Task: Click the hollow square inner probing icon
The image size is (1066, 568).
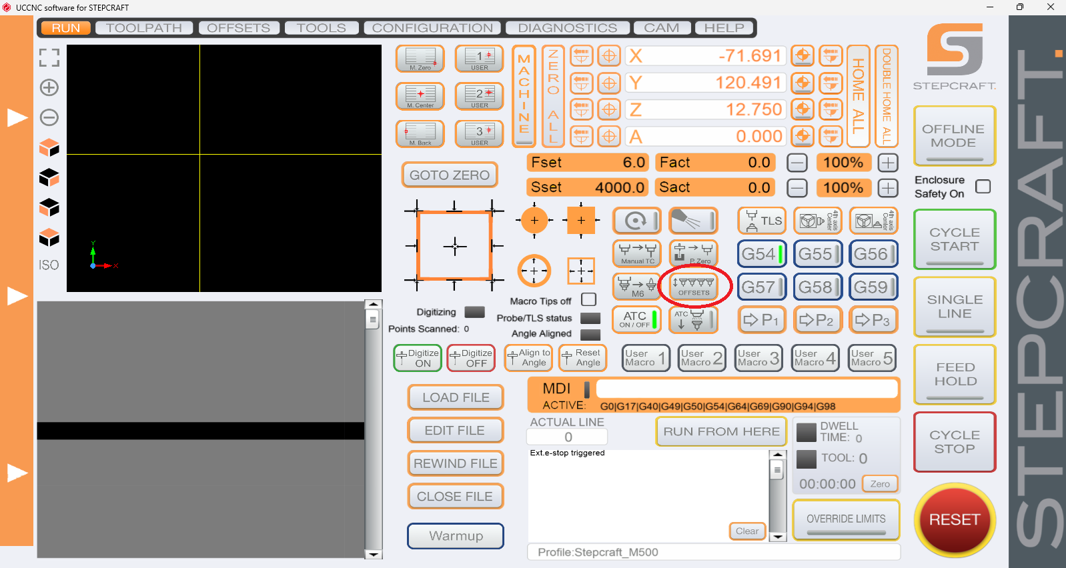Action: pyautogui.click(x=581, y=271)
